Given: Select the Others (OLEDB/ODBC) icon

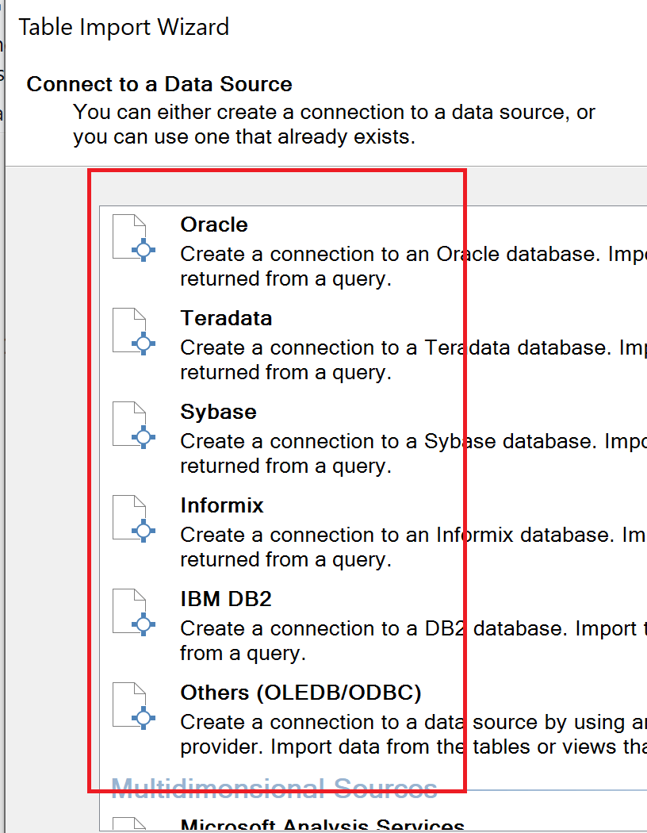Looking at the screenshot, I should pos(133,706).
